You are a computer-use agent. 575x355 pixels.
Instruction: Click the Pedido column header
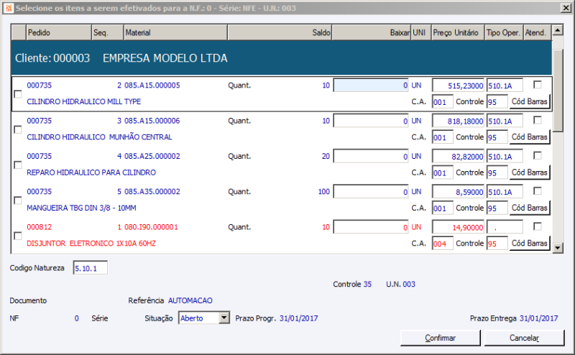59,32
